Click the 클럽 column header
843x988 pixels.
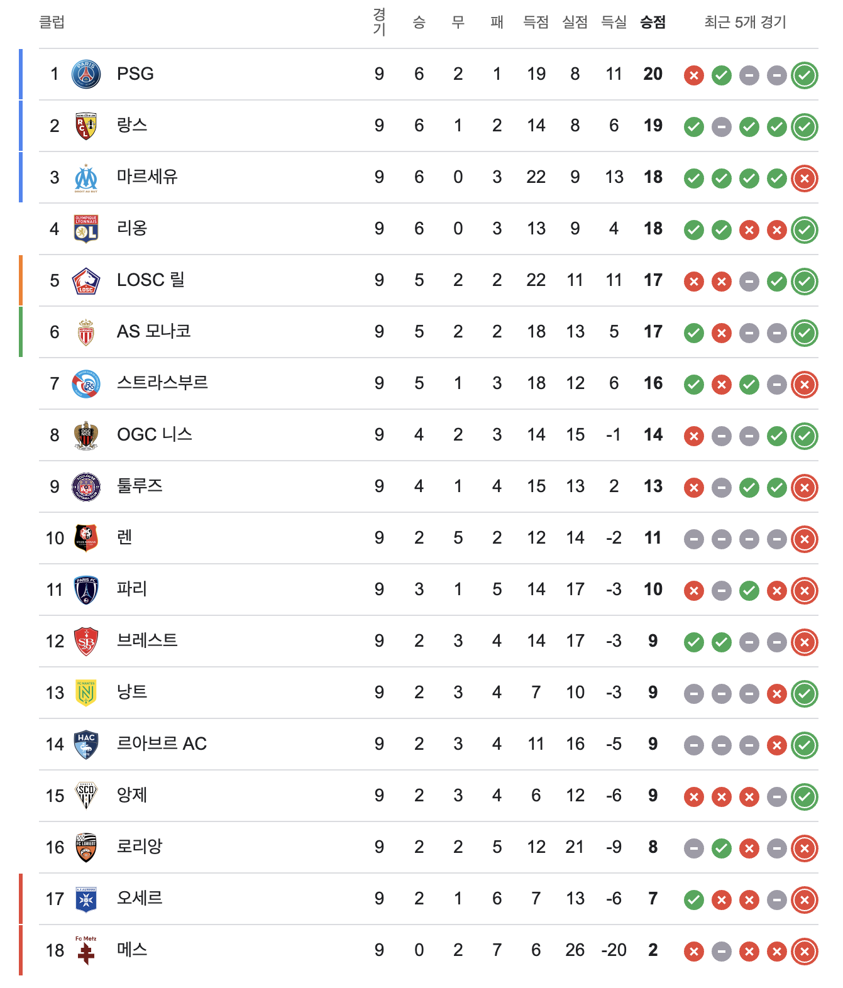coord(52,23)
